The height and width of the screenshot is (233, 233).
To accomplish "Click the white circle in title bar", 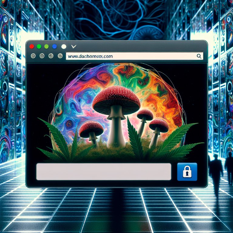I will pyautogui.click(x=64, y=46).
